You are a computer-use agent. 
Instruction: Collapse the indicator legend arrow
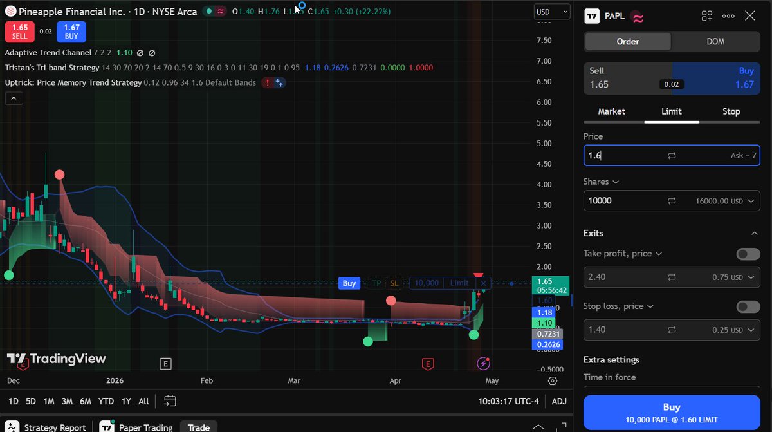pos(14,99)
